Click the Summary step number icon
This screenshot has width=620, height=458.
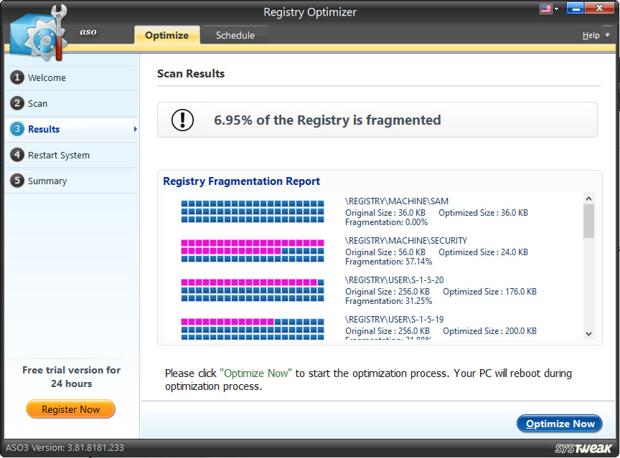point(17,181)
